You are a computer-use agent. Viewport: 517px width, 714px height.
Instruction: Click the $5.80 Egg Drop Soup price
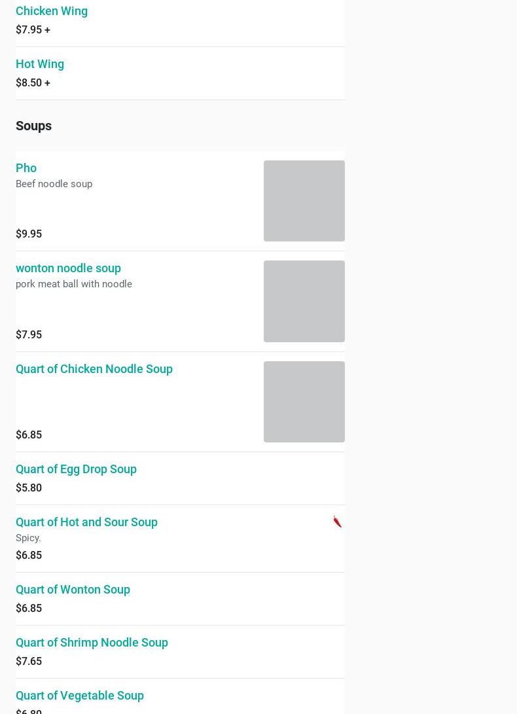pos(29,488)
